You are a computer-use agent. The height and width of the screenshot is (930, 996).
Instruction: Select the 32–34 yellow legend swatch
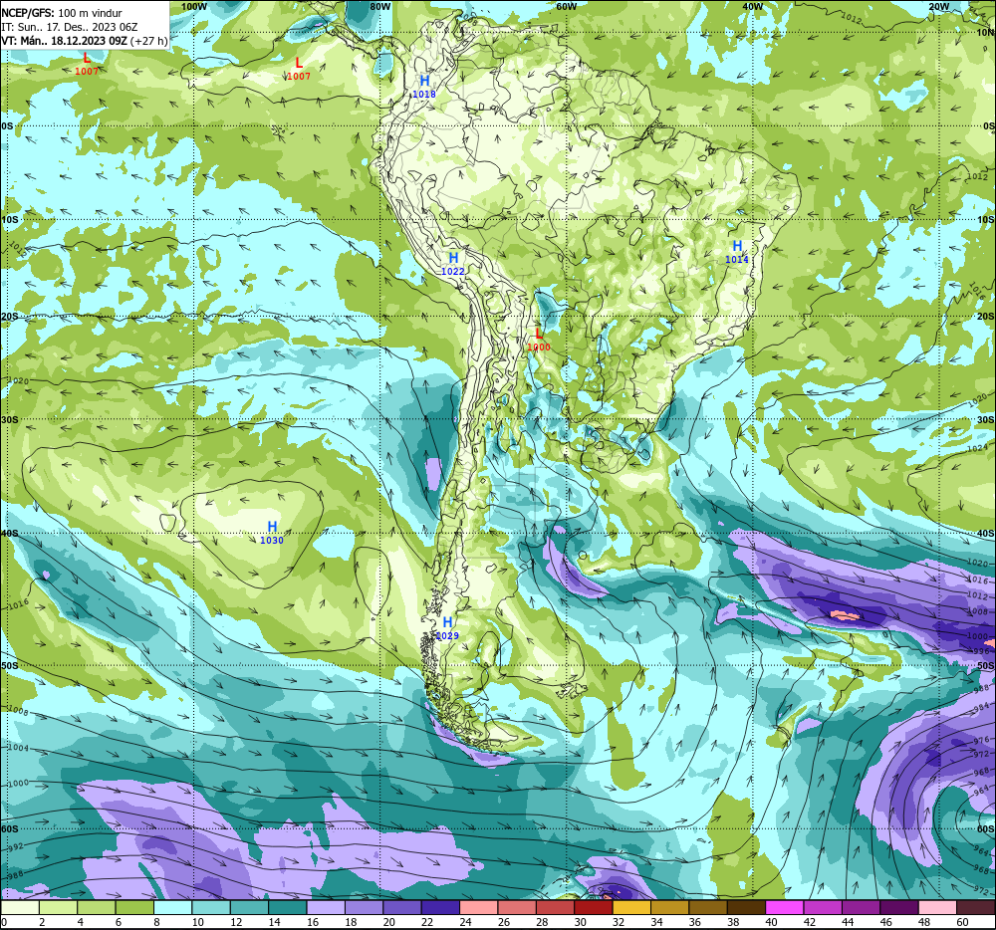click(631, 908)
